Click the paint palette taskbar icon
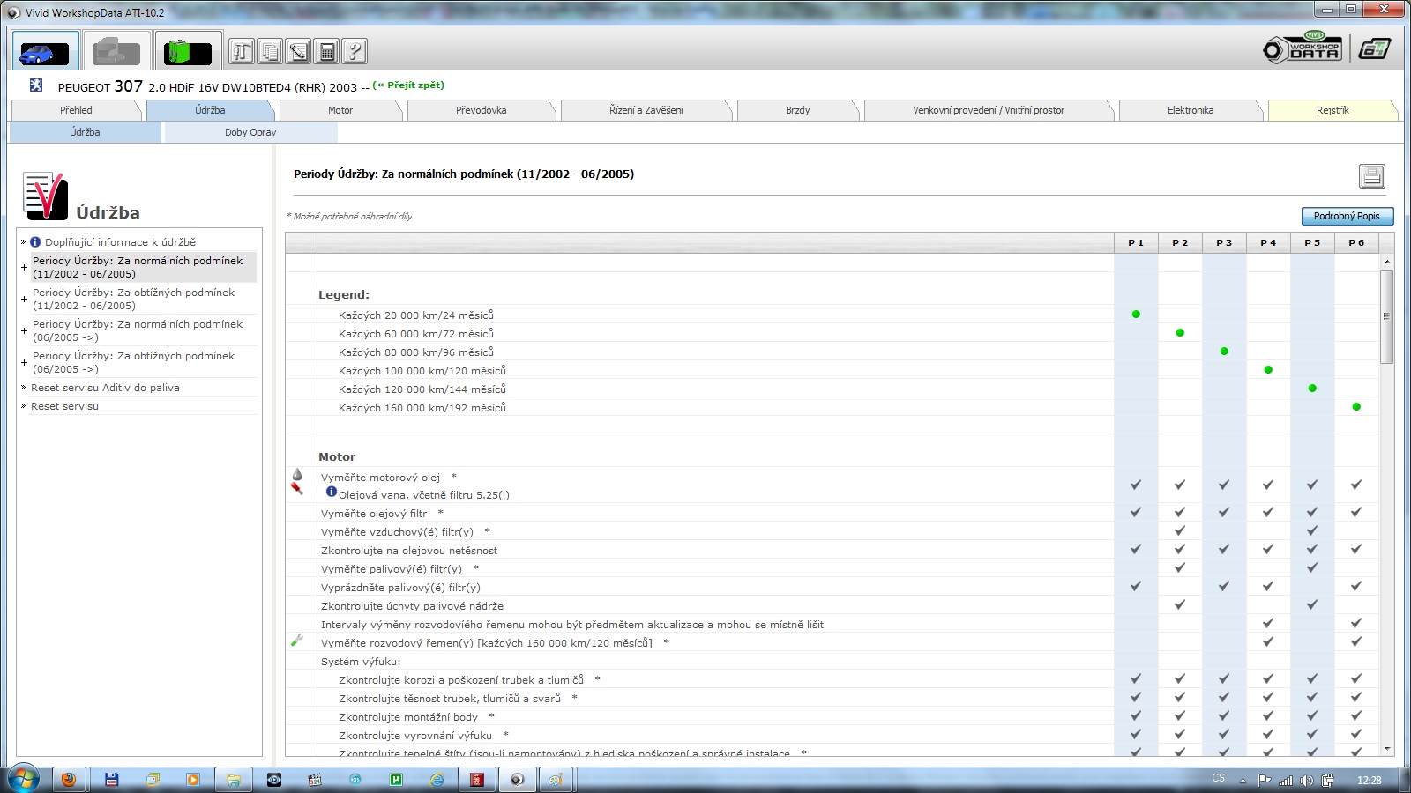This screenshot has width=1411, height=793. coord(555,780)
